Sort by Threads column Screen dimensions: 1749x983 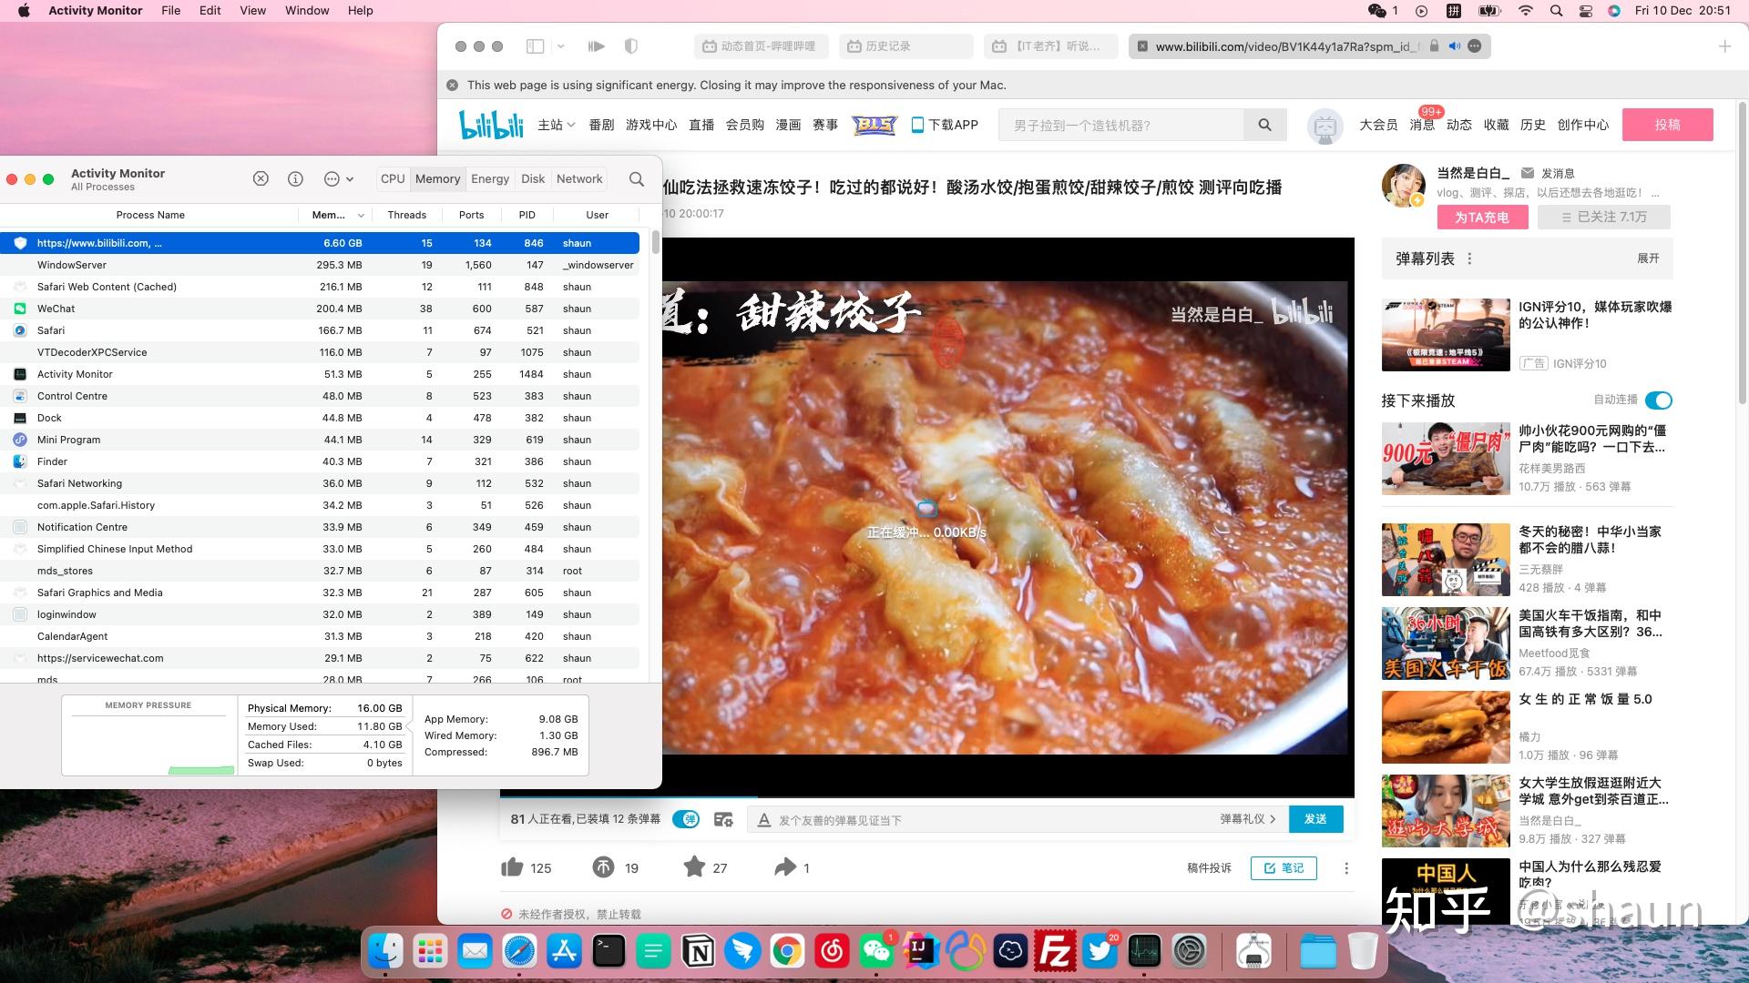pos(406,215)
